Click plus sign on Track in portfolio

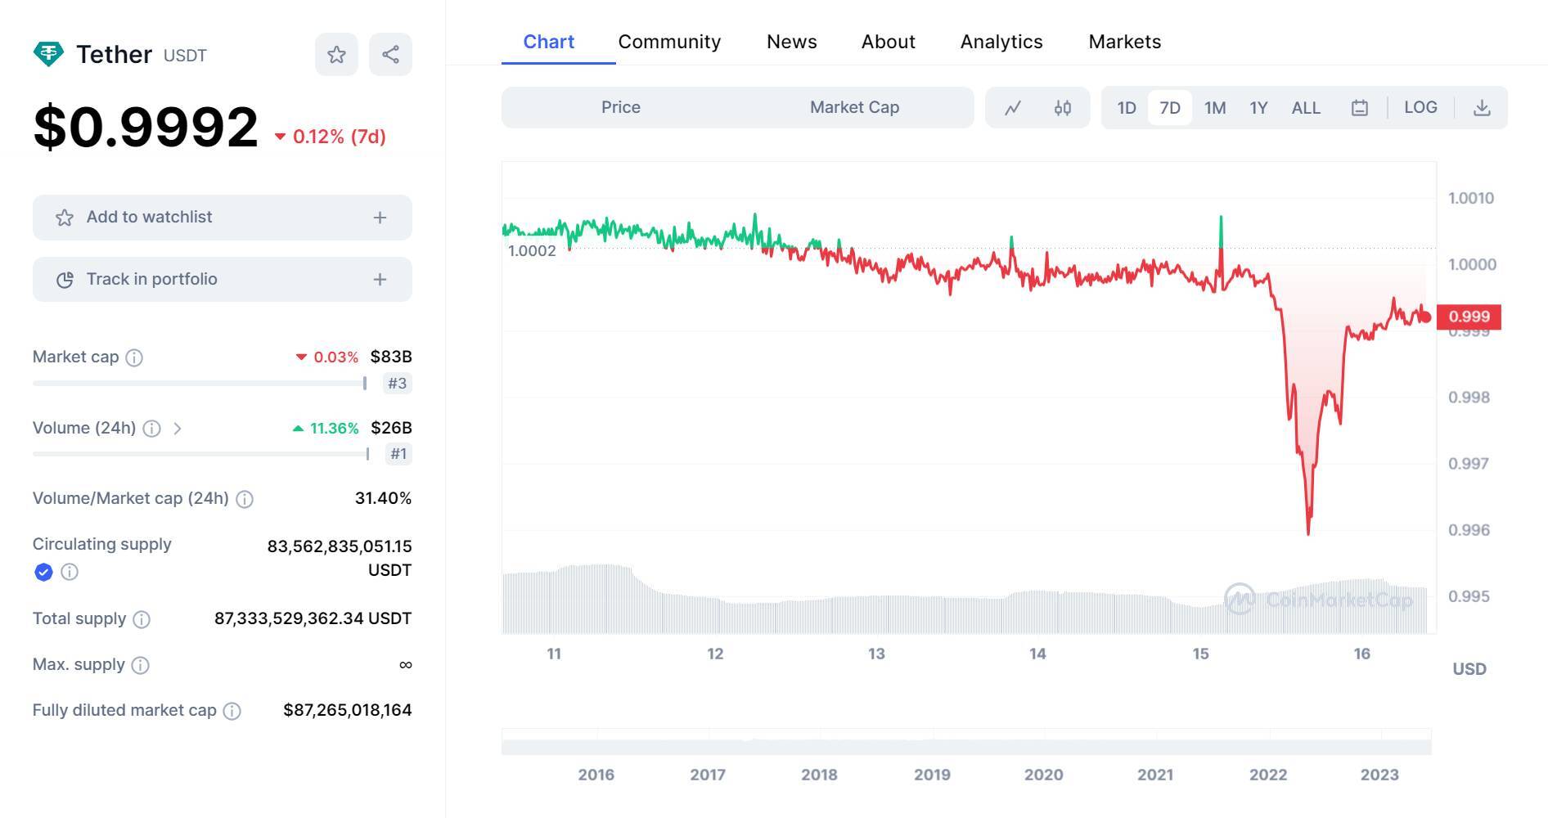click(380, 280)
